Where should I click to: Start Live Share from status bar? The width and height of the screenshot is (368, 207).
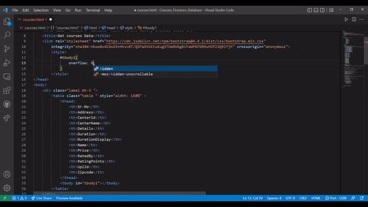(x=41, y=198)
